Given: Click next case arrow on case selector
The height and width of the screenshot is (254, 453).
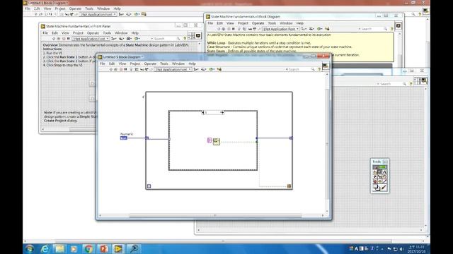Looking at the screenshot, I should click(222, 113).
